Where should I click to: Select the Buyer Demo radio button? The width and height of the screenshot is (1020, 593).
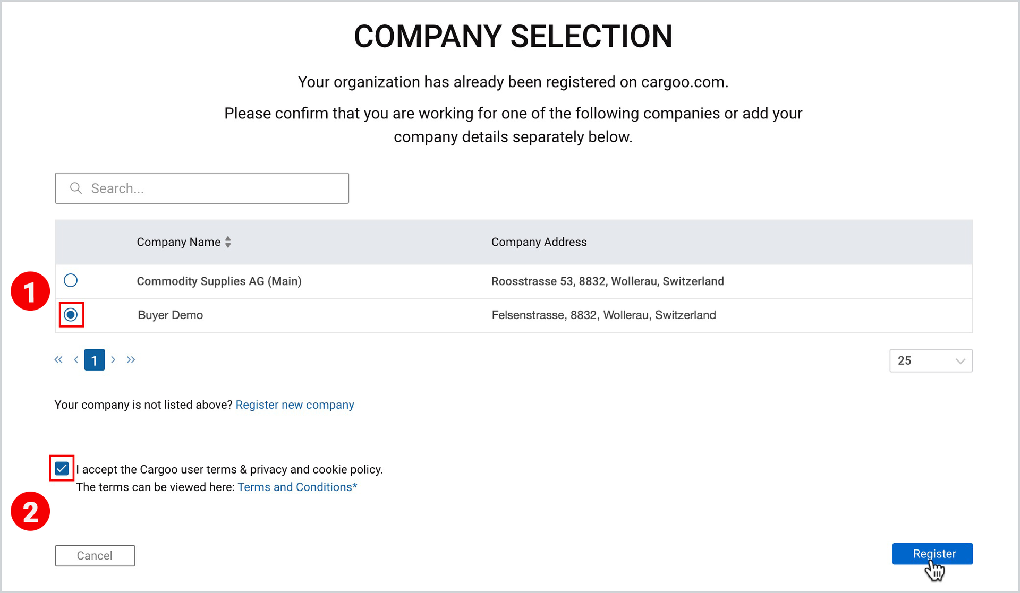click(71, 315)
